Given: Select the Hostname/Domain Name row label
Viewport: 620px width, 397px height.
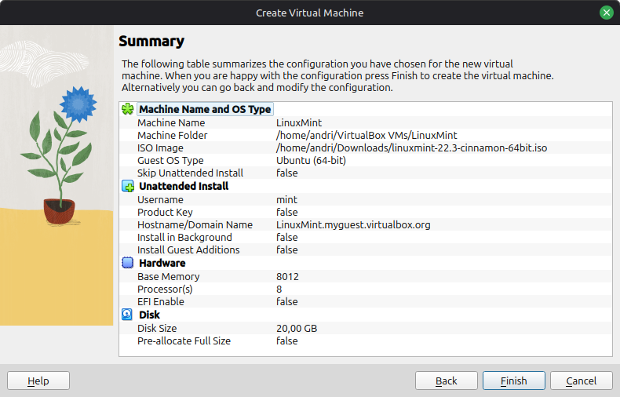Looking at the screenshot, I should click(195, 224).
